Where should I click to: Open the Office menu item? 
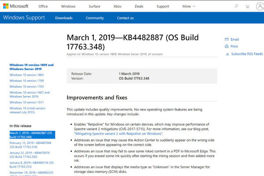click(43, 7)
